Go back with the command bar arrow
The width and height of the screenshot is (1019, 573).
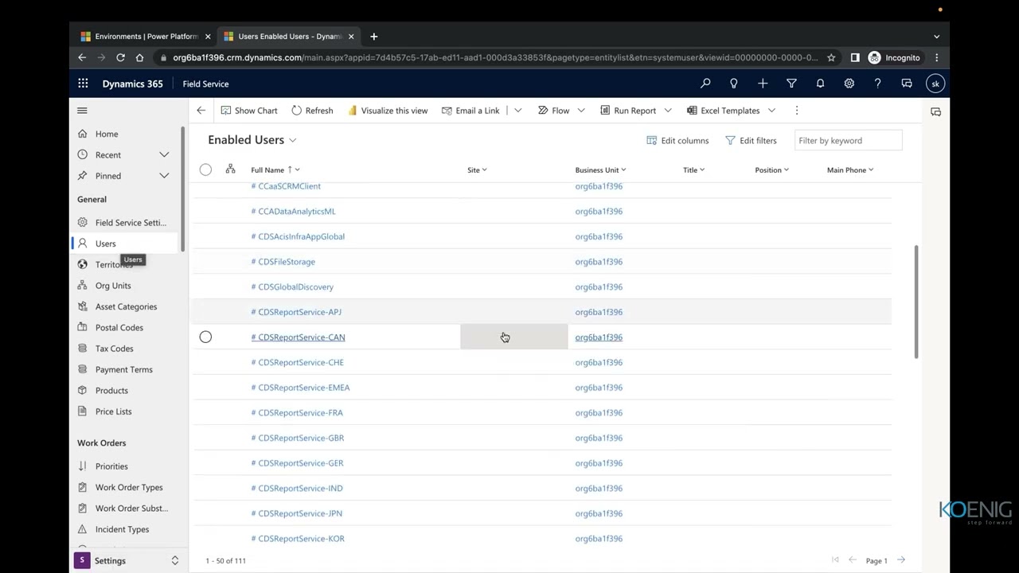pos(201,111)
